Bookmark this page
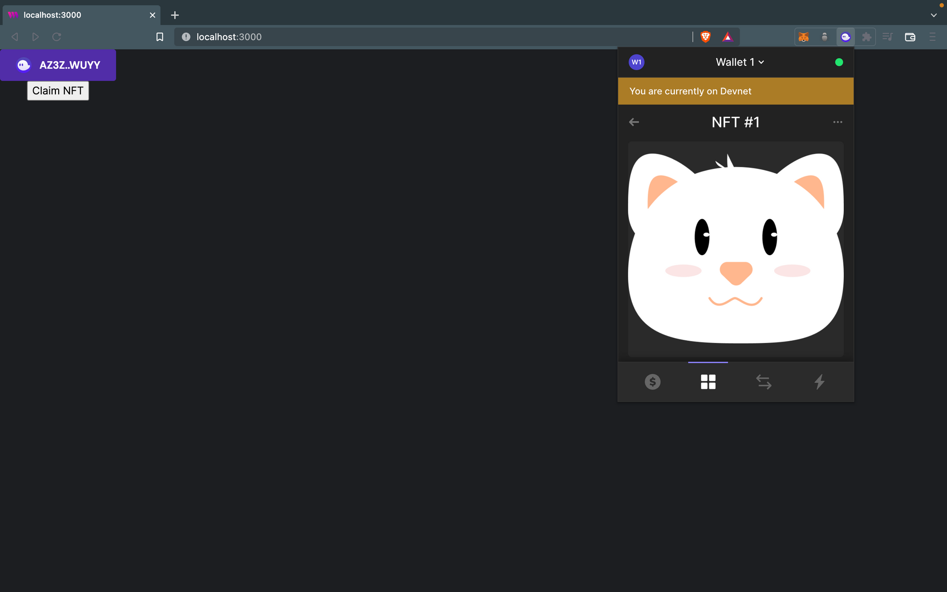The image size is (947, 592). click(160, 37)
